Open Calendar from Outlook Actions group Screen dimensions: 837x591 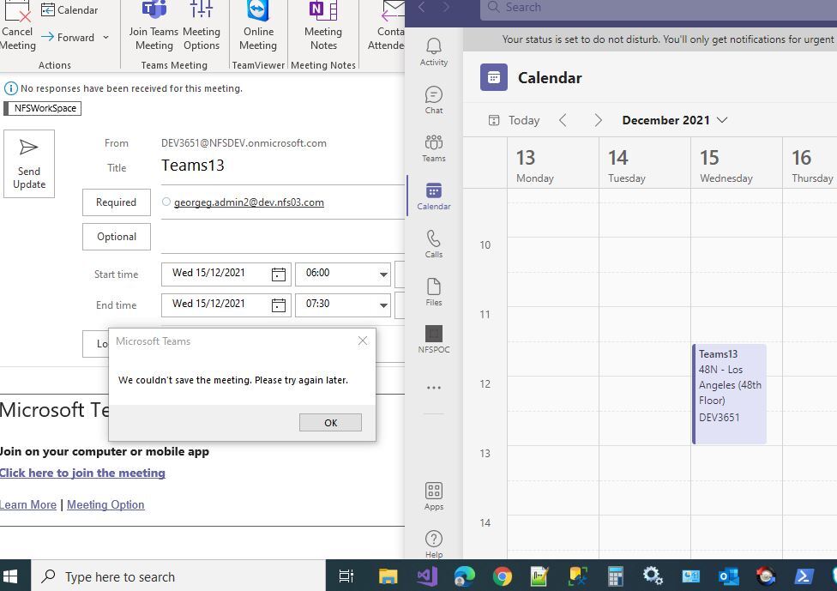pos(69,9)
